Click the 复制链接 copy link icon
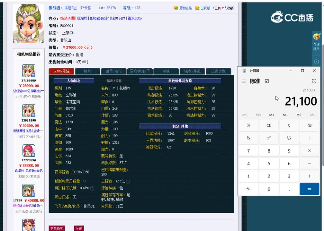Viewport: 324px width, 231px height. pos(176,8)
